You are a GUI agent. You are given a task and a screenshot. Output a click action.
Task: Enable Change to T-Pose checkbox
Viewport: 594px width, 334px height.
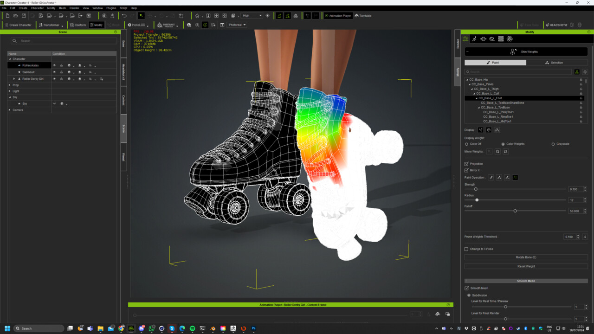coord(466,249)
